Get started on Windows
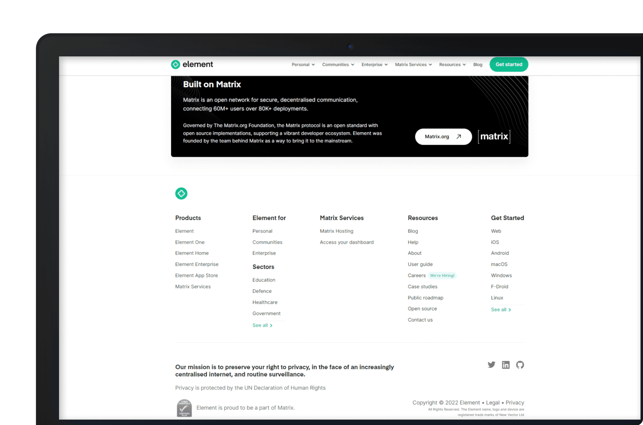 tap(501, 275)
